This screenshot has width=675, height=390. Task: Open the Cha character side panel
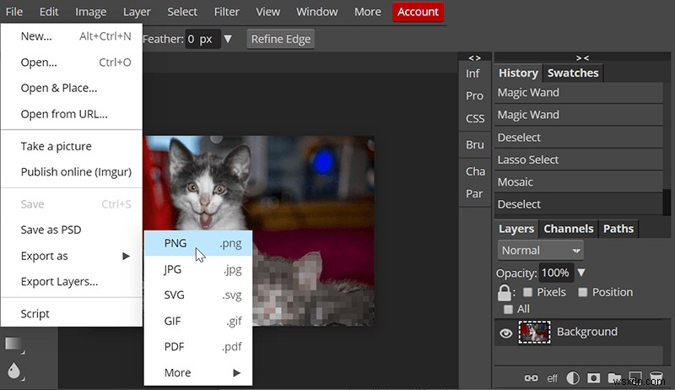[475, 171]
